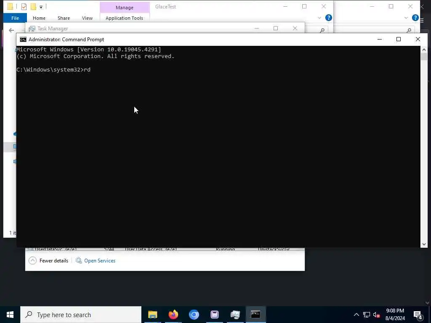
Task: Click the search magnifier in GlaceTest window
Action: click(x=322, y=30)
